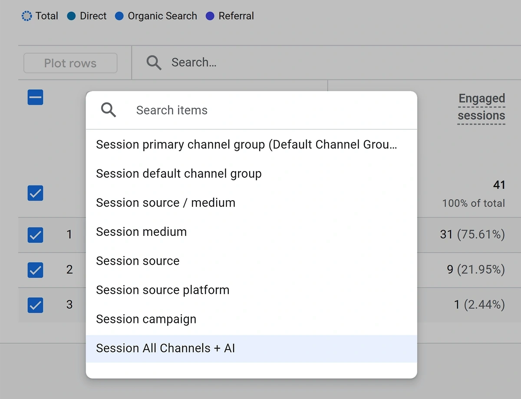This screenshot has height=399, width=521.
Task: Pick the Session source option
Action: click(x=251, y=261)
